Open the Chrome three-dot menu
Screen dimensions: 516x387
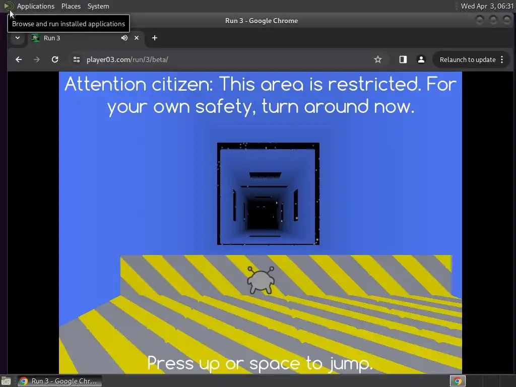502,59
